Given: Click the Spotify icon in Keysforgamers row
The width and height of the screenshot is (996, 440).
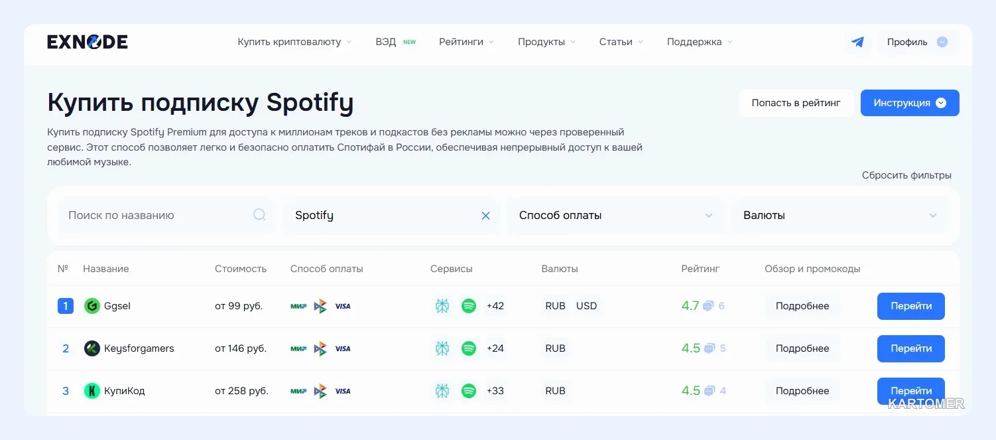Looking at the screenshot, I should point(469,348).
